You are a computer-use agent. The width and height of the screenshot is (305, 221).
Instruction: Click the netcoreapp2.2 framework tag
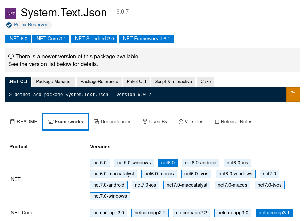click(191, 213)
